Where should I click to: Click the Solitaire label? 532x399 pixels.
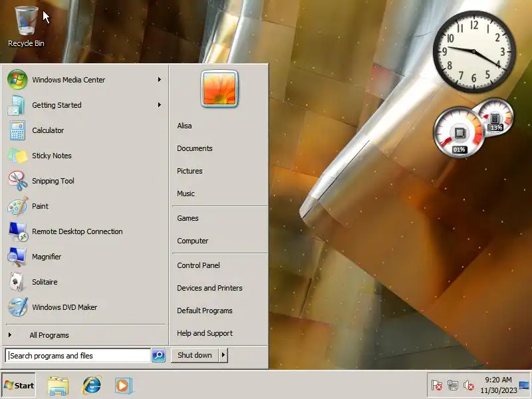[x=45, y=282]
